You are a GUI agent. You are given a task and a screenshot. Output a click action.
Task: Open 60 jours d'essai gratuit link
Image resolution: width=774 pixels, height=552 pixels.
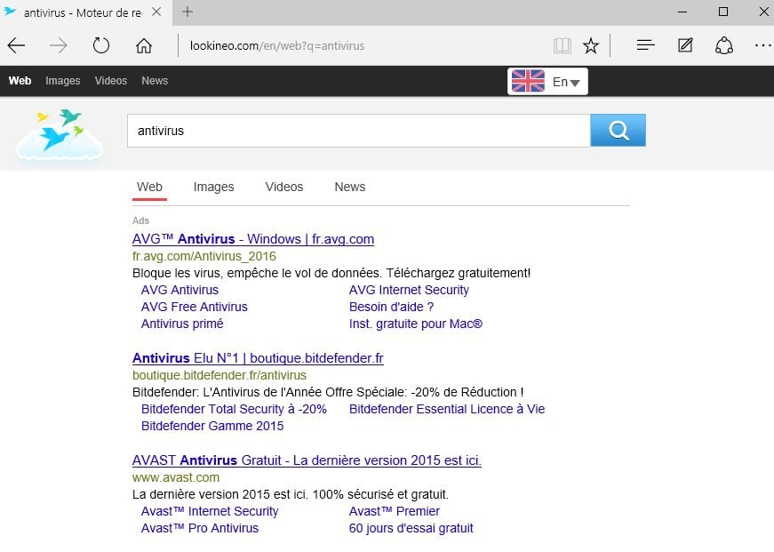point(411,528)
